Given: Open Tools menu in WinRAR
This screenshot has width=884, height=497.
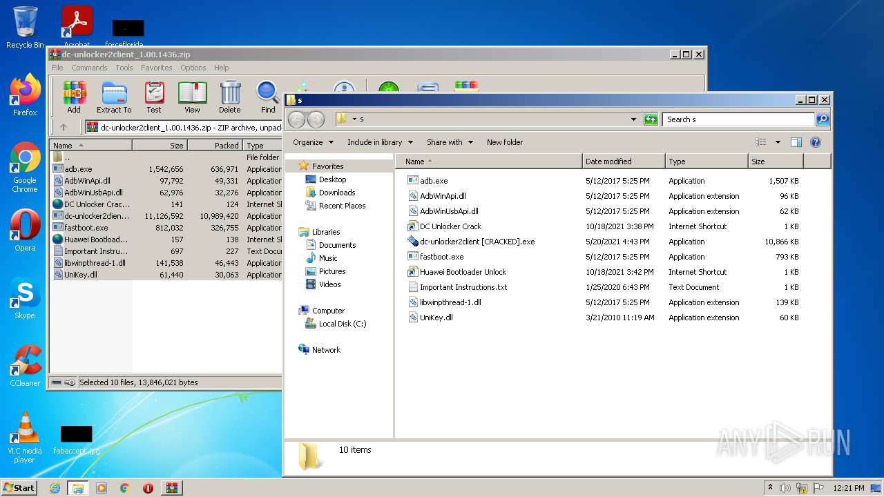Looking at the screenshot, I should (124, 68).
